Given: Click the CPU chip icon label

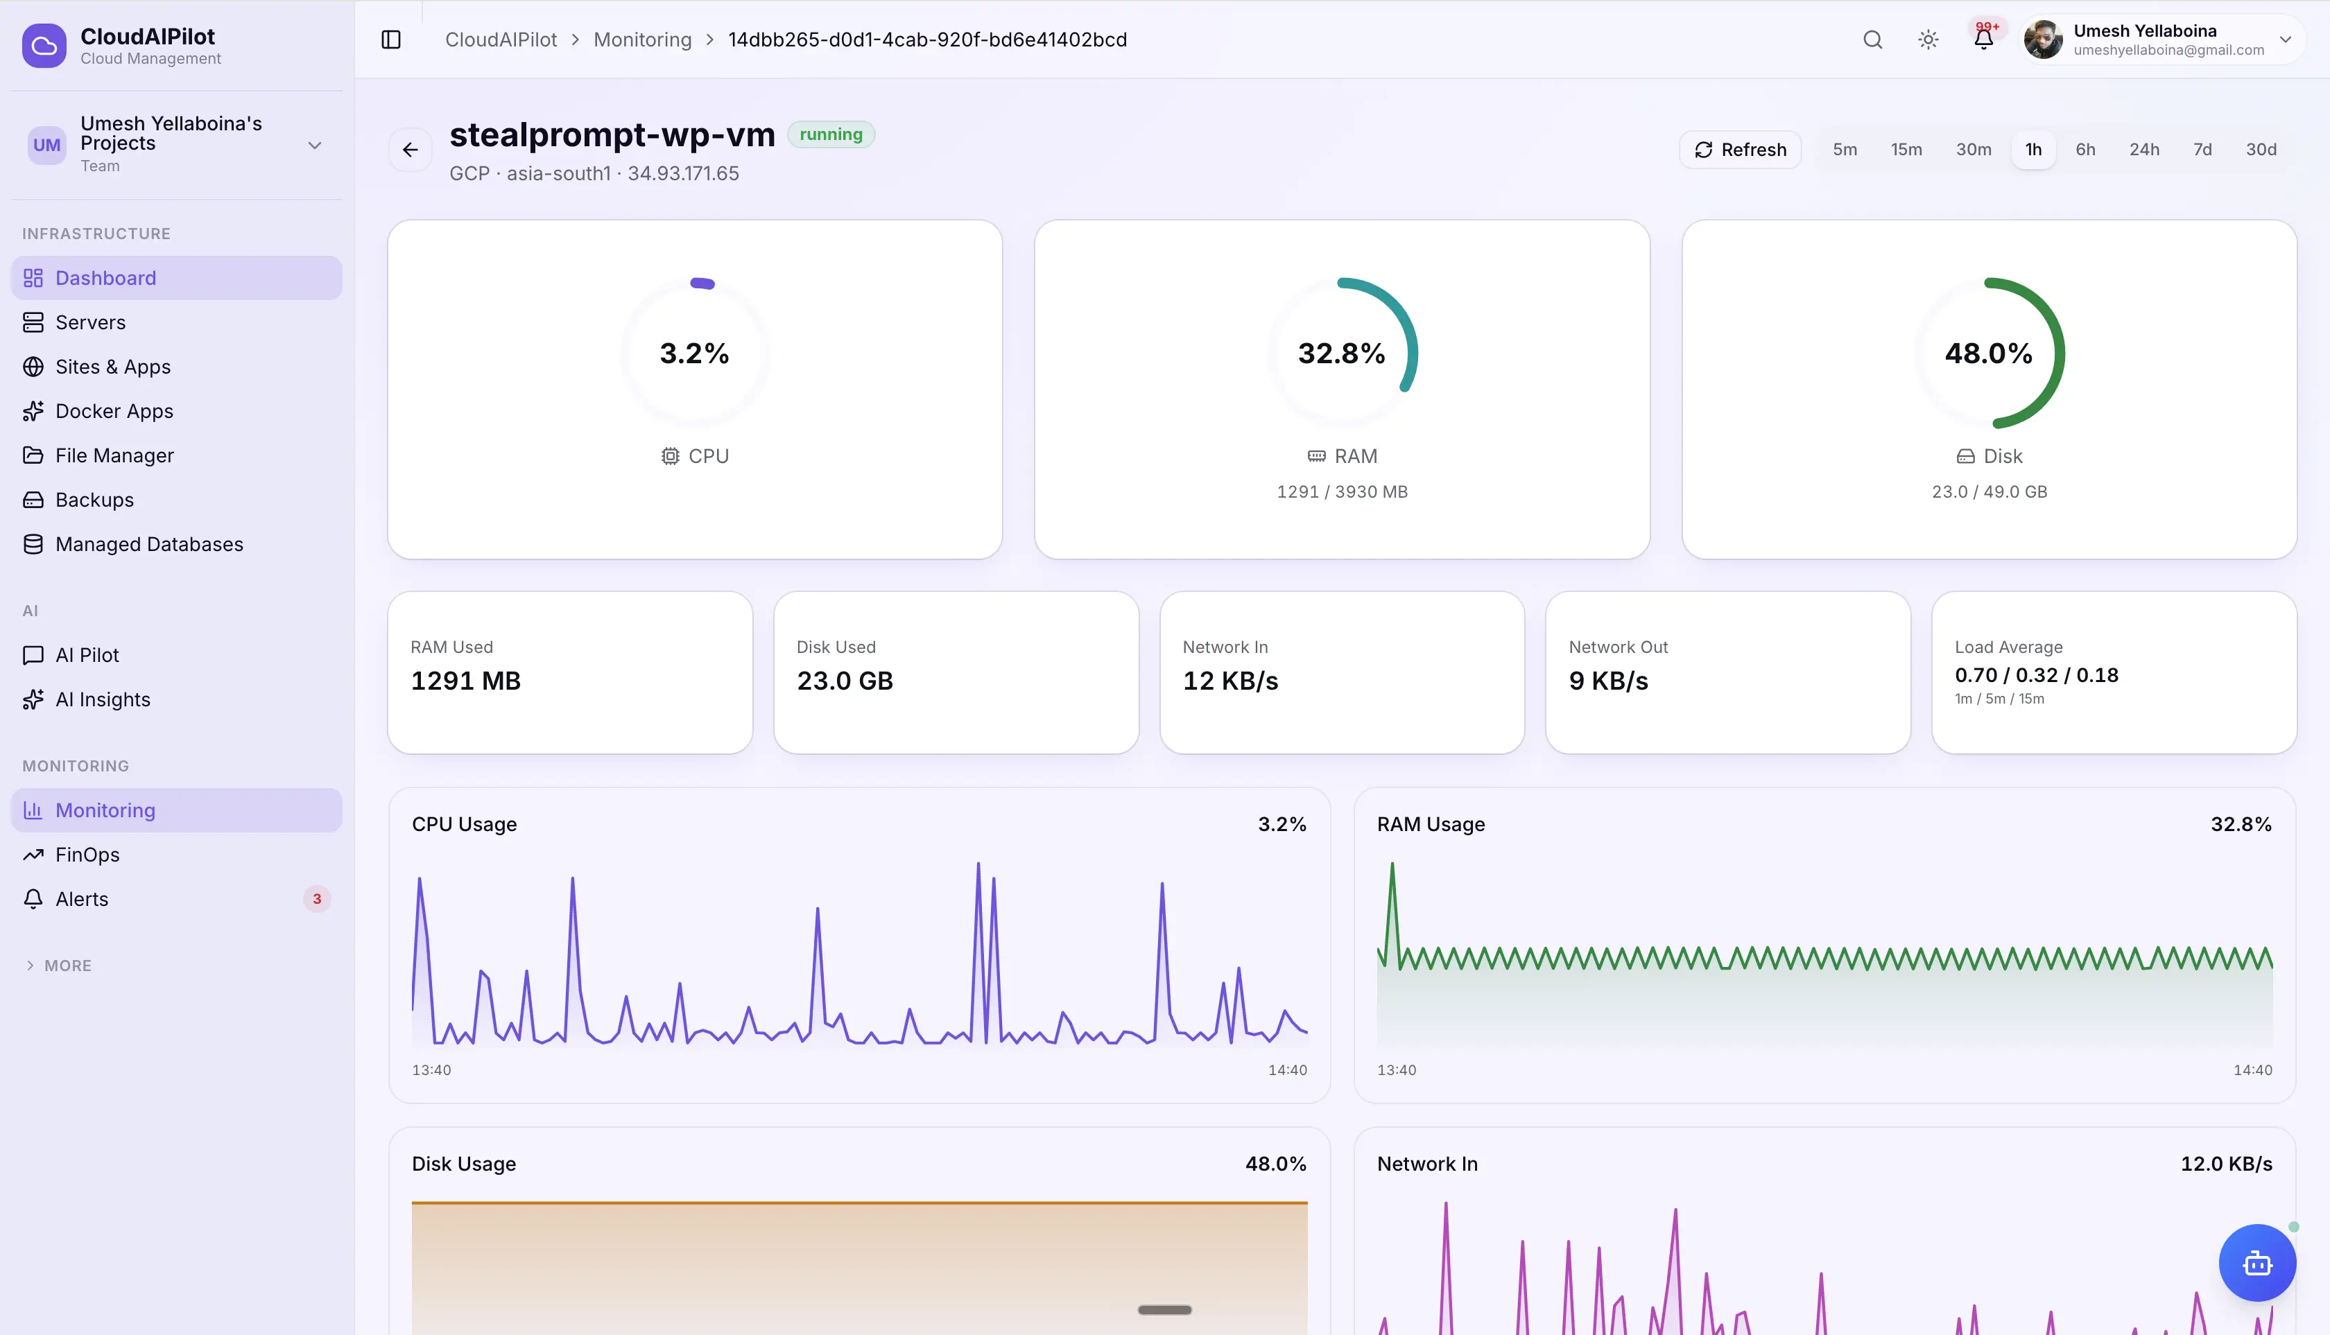Looking at the screenshot, I should (694, 455).
